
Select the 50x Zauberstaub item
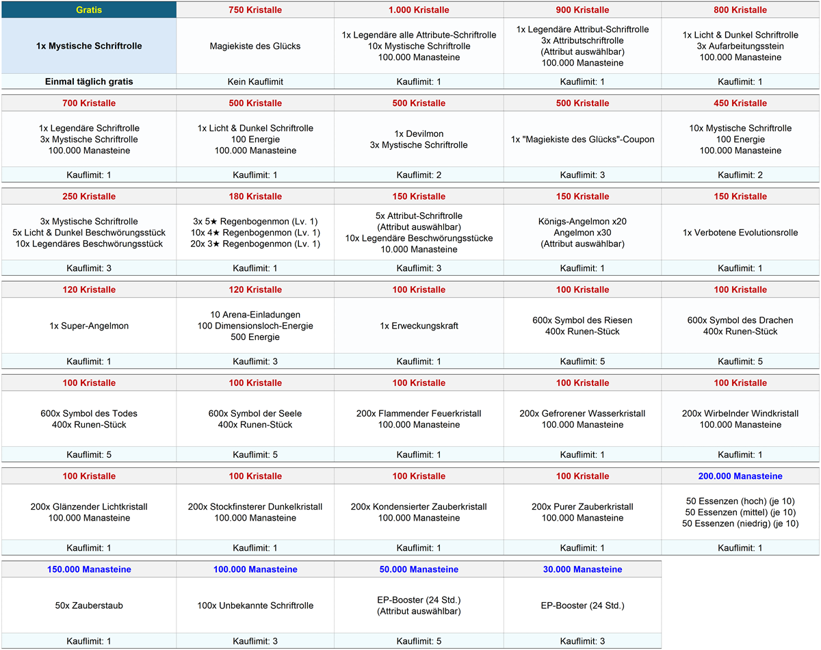point(89,606)
